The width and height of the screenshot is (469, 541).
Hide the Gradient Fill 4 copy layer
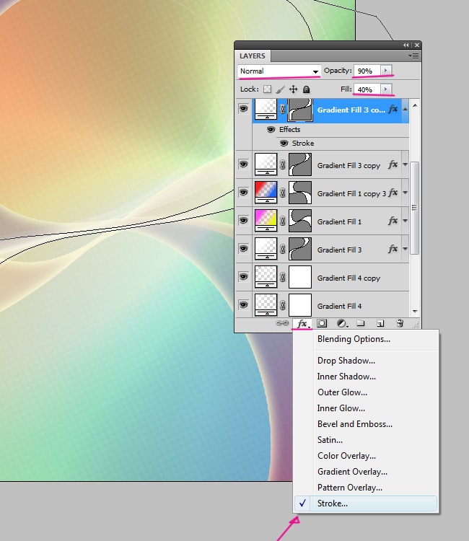[244, 278]
